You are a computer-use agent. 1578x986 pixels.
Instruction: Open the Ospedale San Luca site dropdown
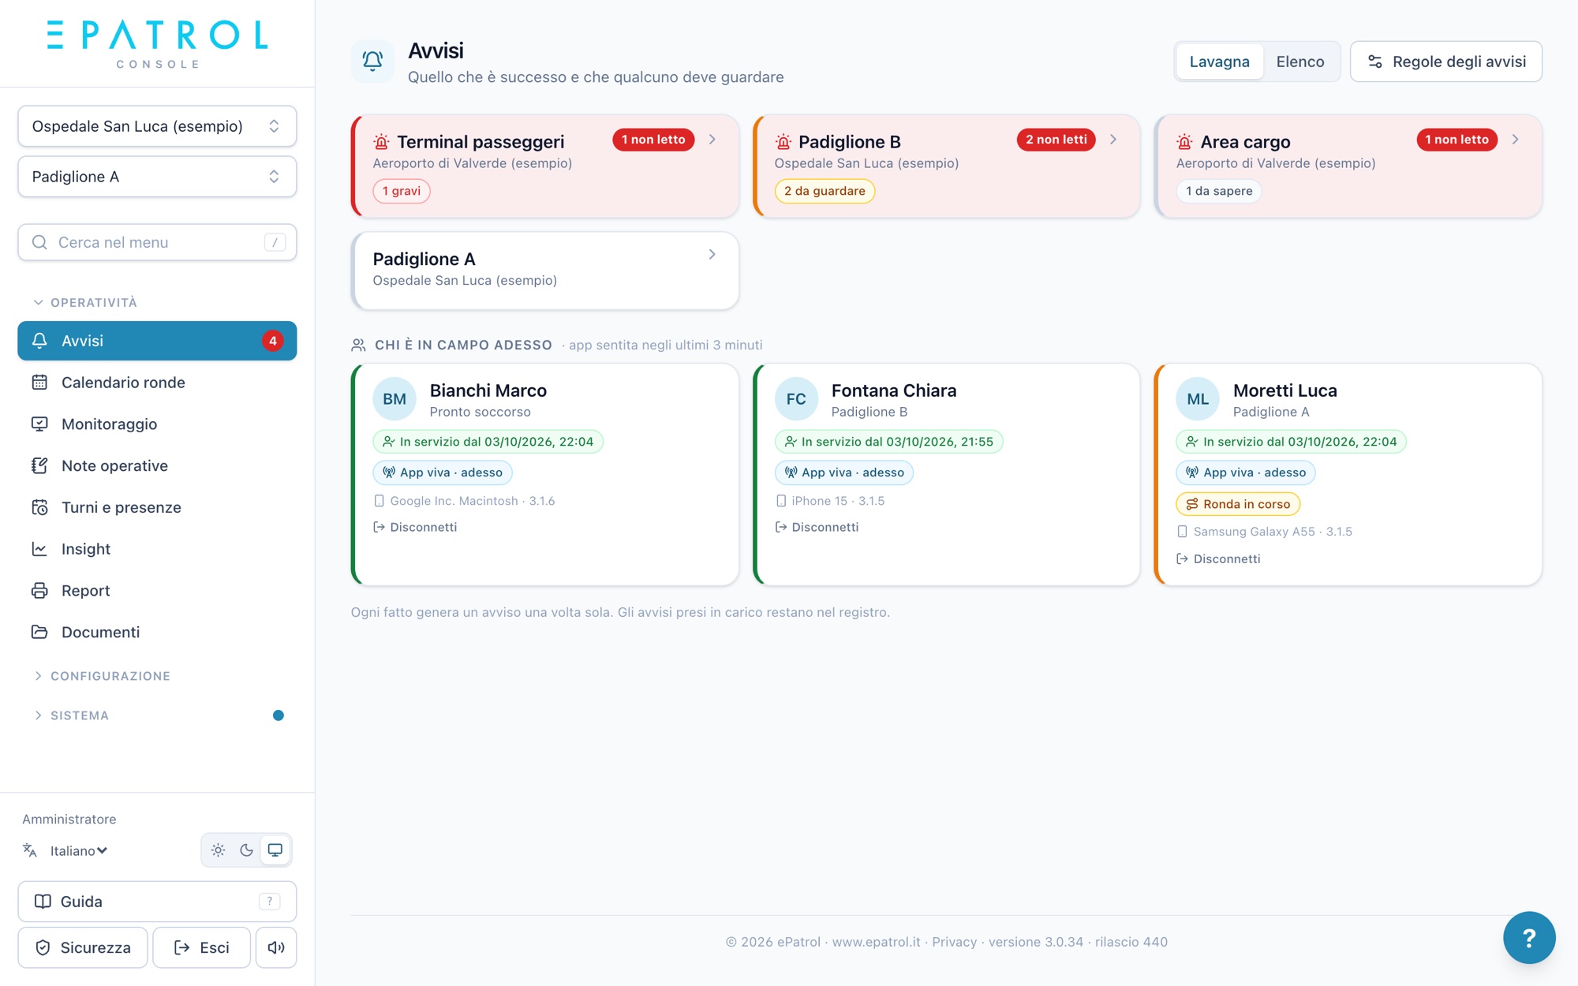pyautogui.click(x=157, y=126)
